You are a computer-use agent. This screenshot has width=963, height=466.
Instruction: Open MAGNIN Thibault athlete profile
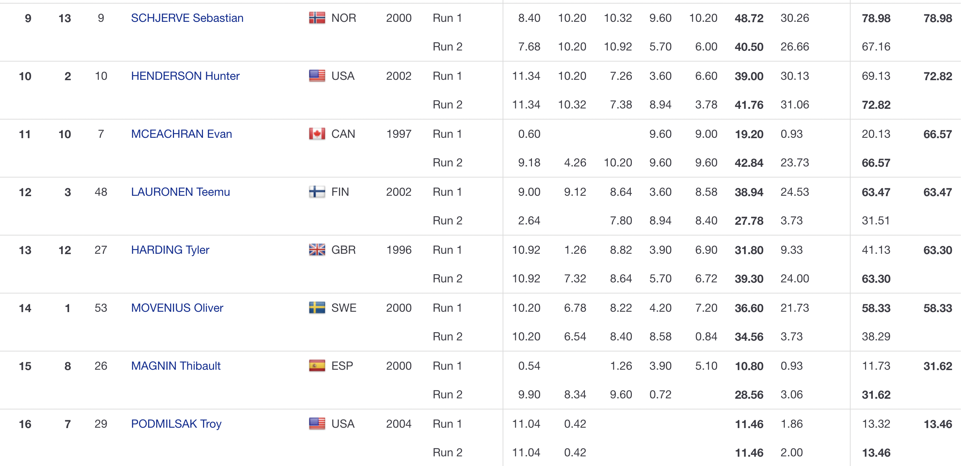(x=176, y=365)
